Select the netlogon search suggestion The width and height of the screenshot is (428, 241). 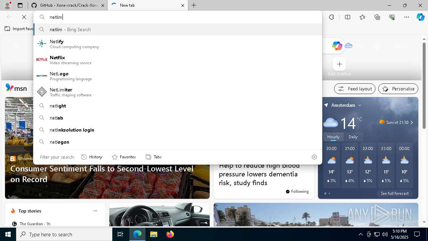coord(178,142)
